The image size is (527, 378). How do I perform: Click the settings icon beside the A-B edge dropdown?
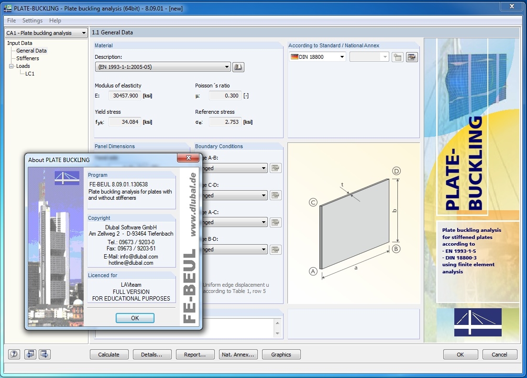[x=275, y=168]
